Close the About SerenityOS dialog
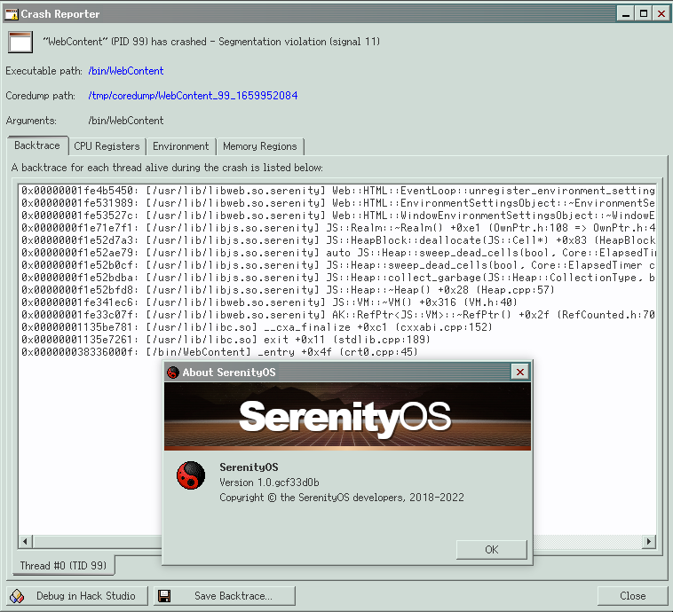Image resolution: width=673 pixels, height=612 pixels. [x=519, y=372]
